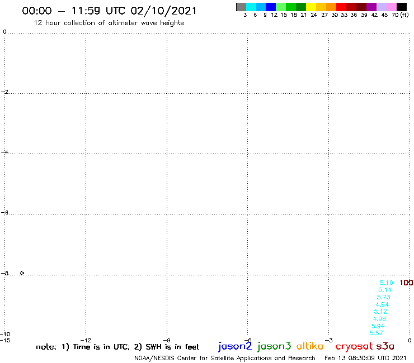Click the note about Time and SWH units
Screen dimensions: 414x363
[117, 347]
